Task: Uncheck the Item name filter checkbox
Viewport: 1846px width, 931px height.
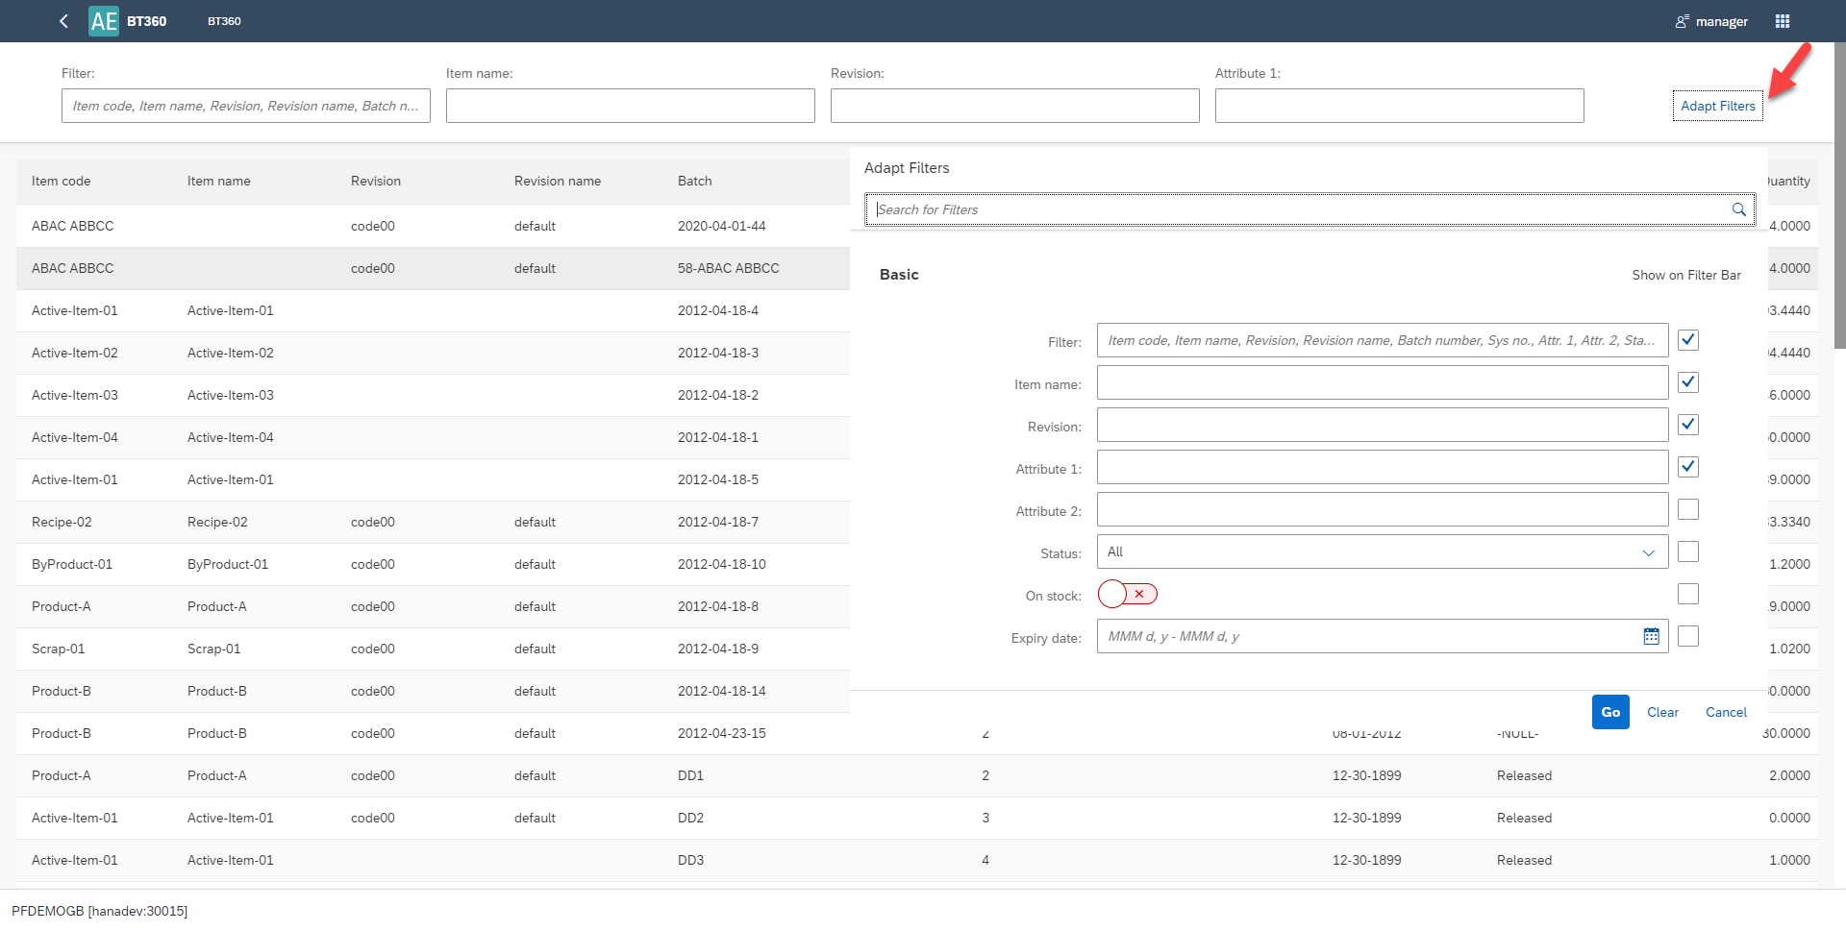Action: (1687, 382)
